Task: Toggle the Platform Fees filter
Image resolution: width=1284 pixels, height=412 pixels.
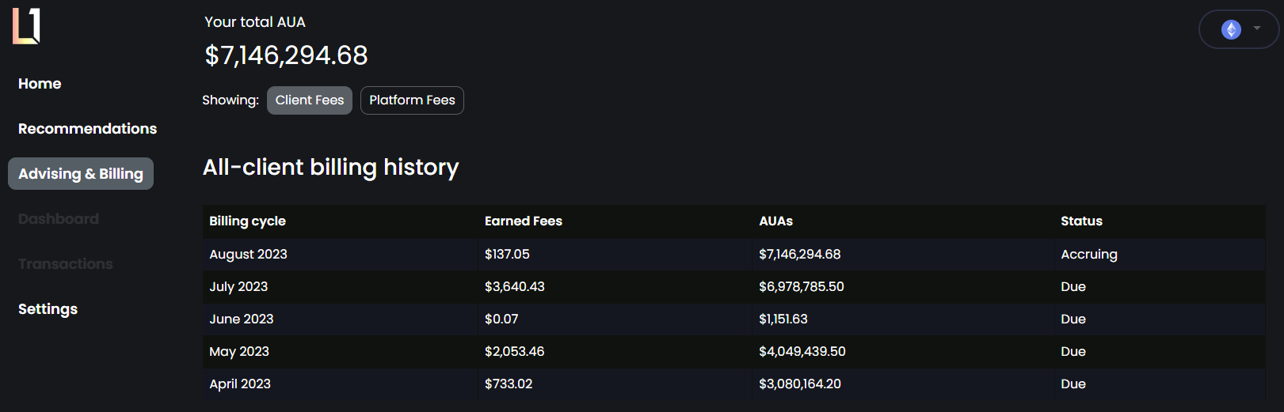Action: point(412,100)
